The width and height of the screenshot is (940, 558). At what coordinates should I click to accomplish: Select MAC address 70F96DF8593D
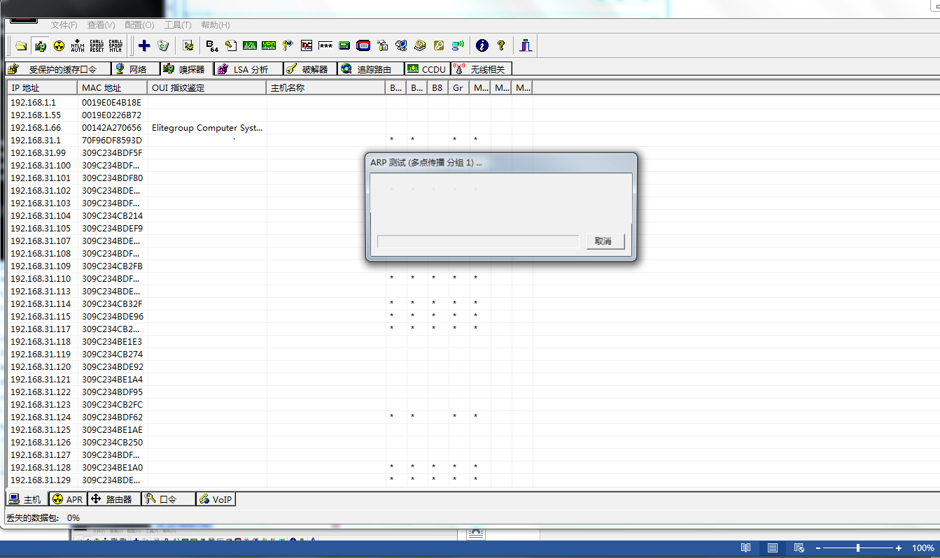(x=111, y=141)
